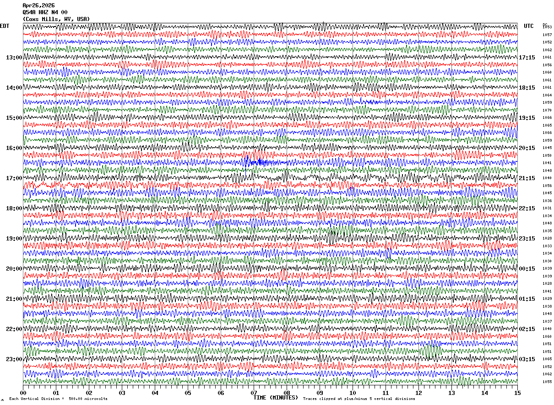The image size is (554, 405).
Task: Click minute 13 on the time axis
Action: 451,393
